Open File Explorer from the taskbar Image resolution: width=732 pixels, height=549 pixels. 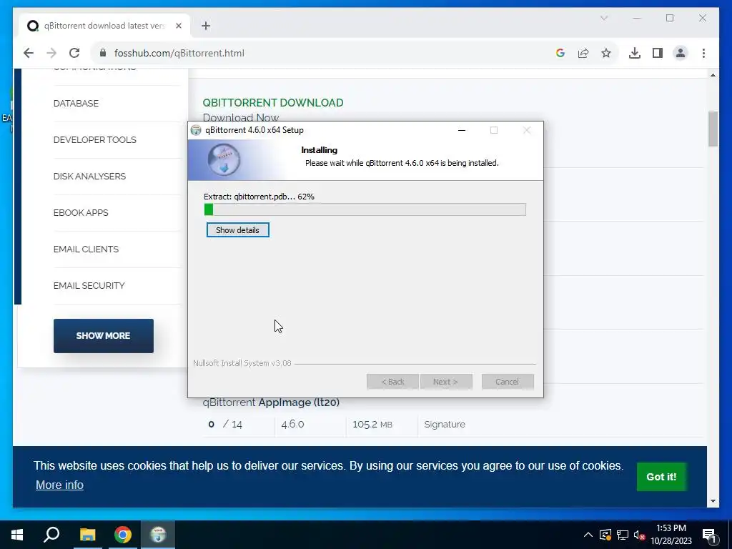click(87, 535)
